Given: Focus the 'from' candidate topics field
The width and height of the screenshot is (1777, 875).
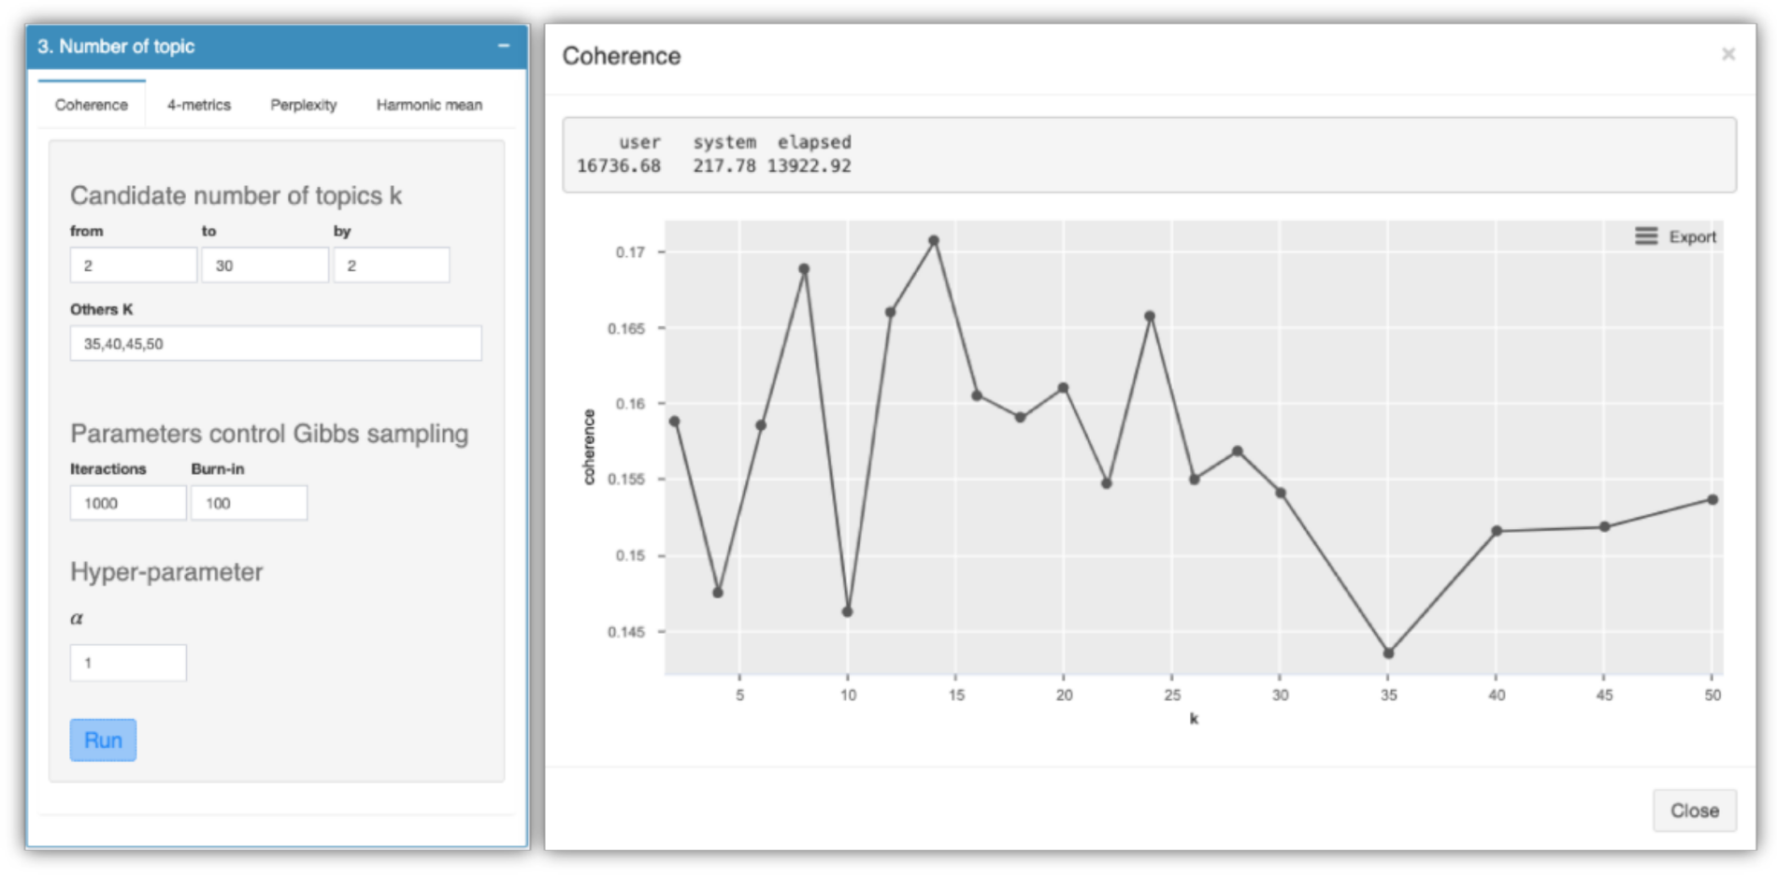Looking at the screenshot, I should (134, 265).
